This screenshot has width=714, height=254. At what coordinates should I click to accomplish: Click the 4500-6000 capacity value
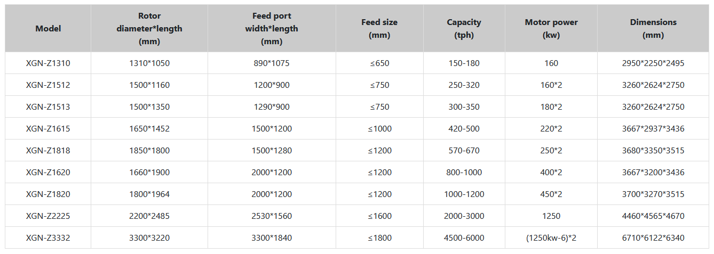[464, 238]
